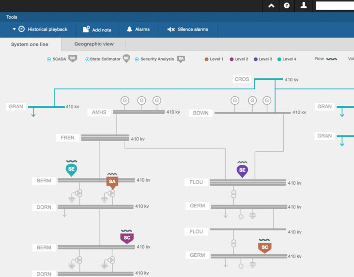Click Add note label
Viewport: 354px width, 277px height.
pyautogui.click(x=102, y=30)
